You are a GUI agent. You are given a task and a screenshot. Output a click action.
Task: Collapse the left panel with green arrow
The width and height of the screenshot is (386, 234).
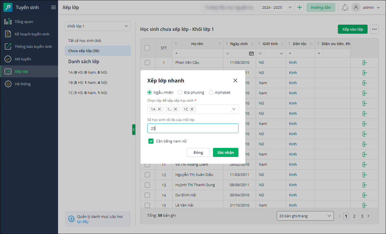pyautogui.click(x=134, y=129)
